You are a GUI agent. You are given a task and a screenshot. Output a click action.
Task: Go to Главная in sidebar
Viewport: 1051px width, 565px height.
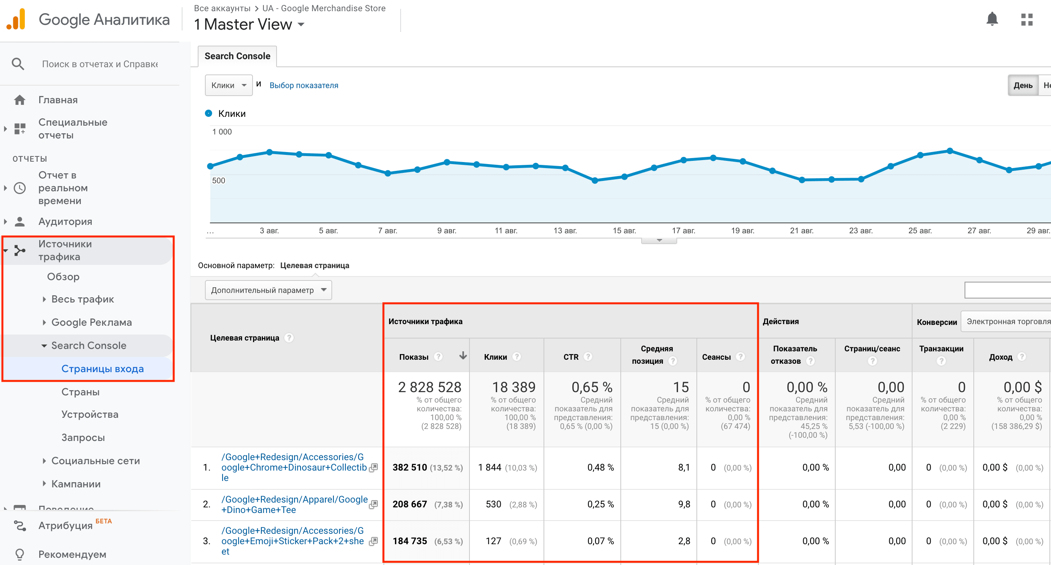(58, 100)
